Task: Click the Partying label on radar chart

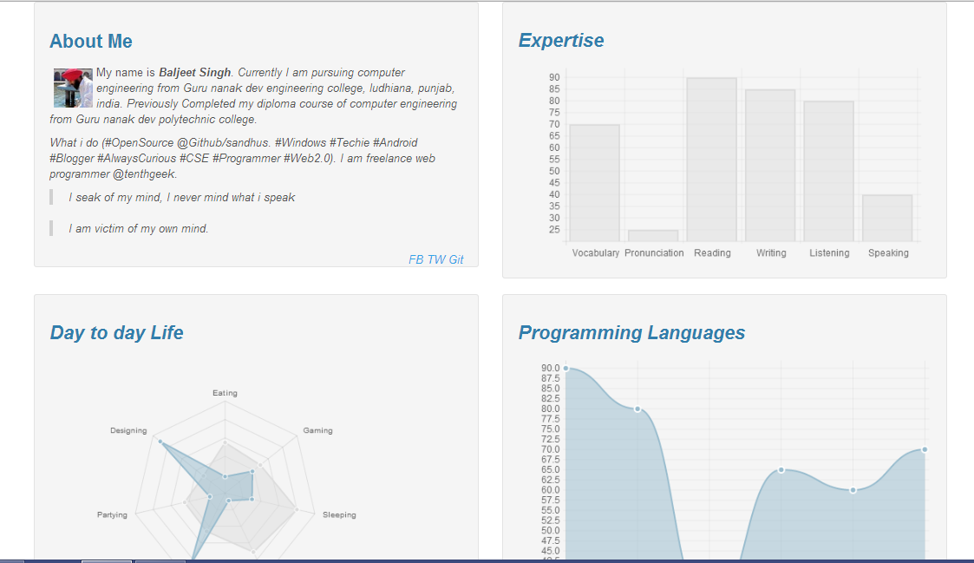Action: [113, 514]
